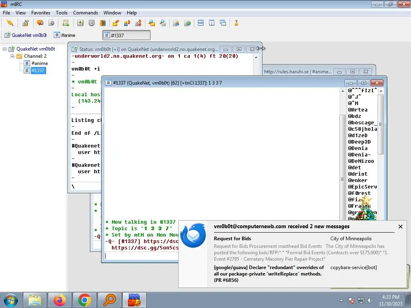The image size is (411, 308).
Task: Click the Connect lightning bolt icon
Action: pyautogui.click(x=10, y=23)
